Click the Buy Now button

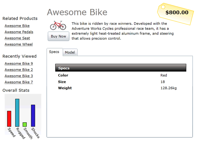click(x=58, y=36)
